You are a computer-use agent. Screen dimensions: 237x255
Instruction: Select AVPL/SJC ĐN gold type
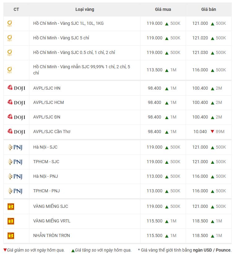[x=47, y=117]
